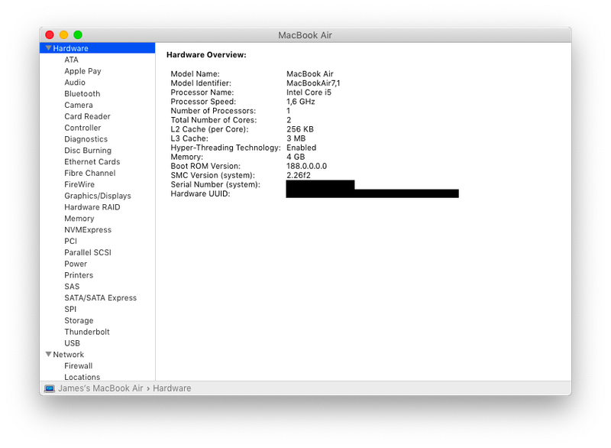Select Printers in the sidebar

(x=79, y=275)
